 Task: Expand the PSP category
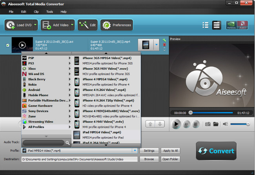pos(47,58)
